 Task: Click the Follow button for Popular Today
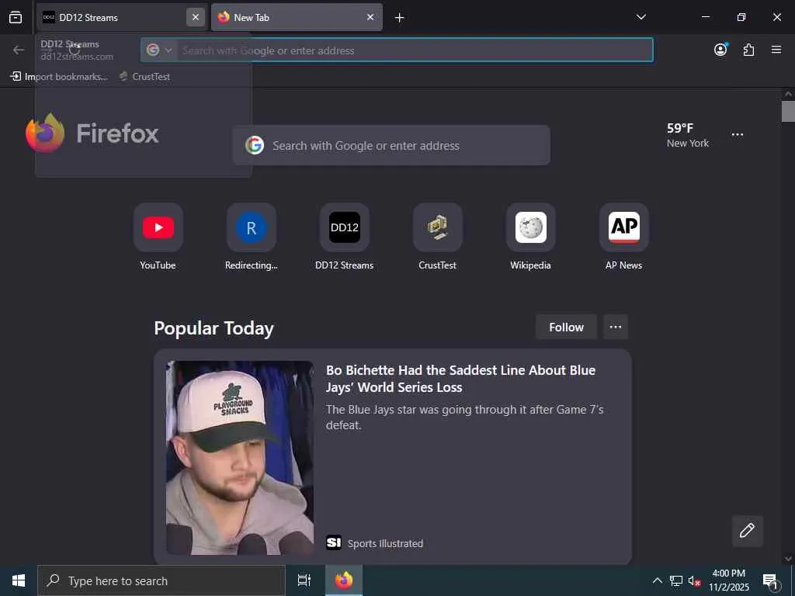pyautogui.click(x=566, y=327)
